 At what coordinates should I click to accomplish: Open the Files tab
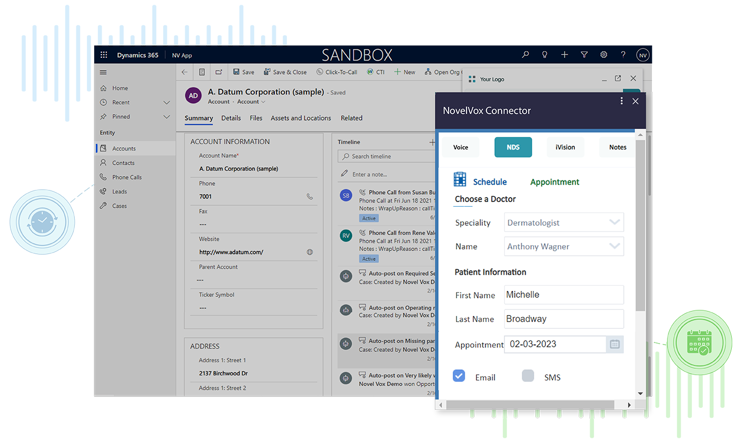click(256, 118)
